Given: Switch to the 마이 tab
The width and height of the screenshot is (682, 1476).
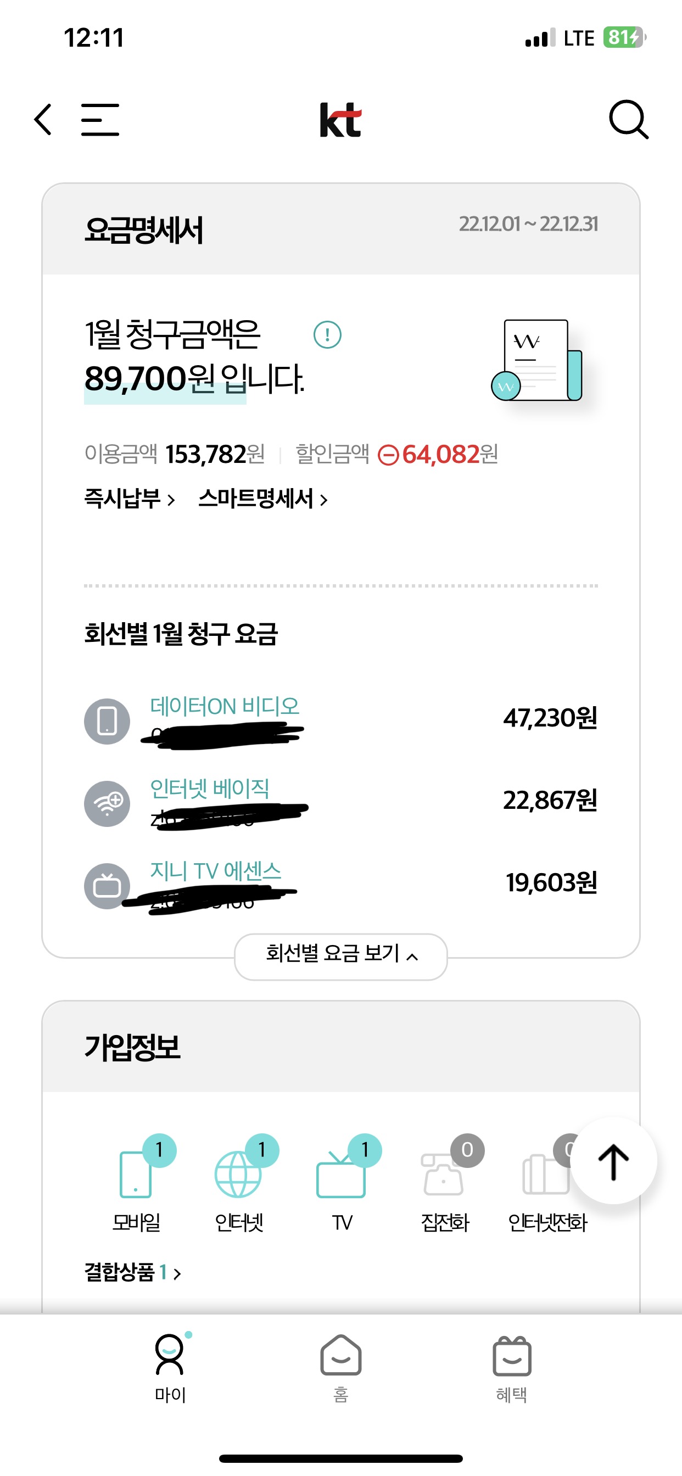Looking at the screenshot, I should click(x=170, y=1367).
